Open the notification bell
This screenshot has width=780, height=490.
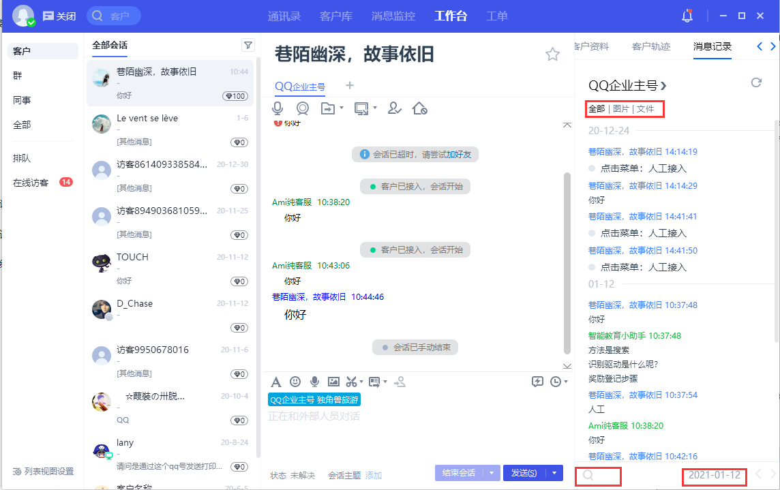point(687,16)
